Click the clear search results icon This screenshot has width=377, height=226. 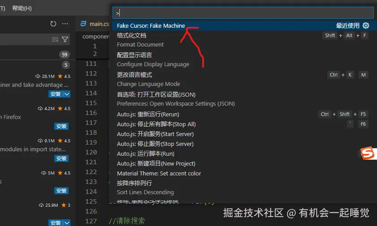point(55,39)
